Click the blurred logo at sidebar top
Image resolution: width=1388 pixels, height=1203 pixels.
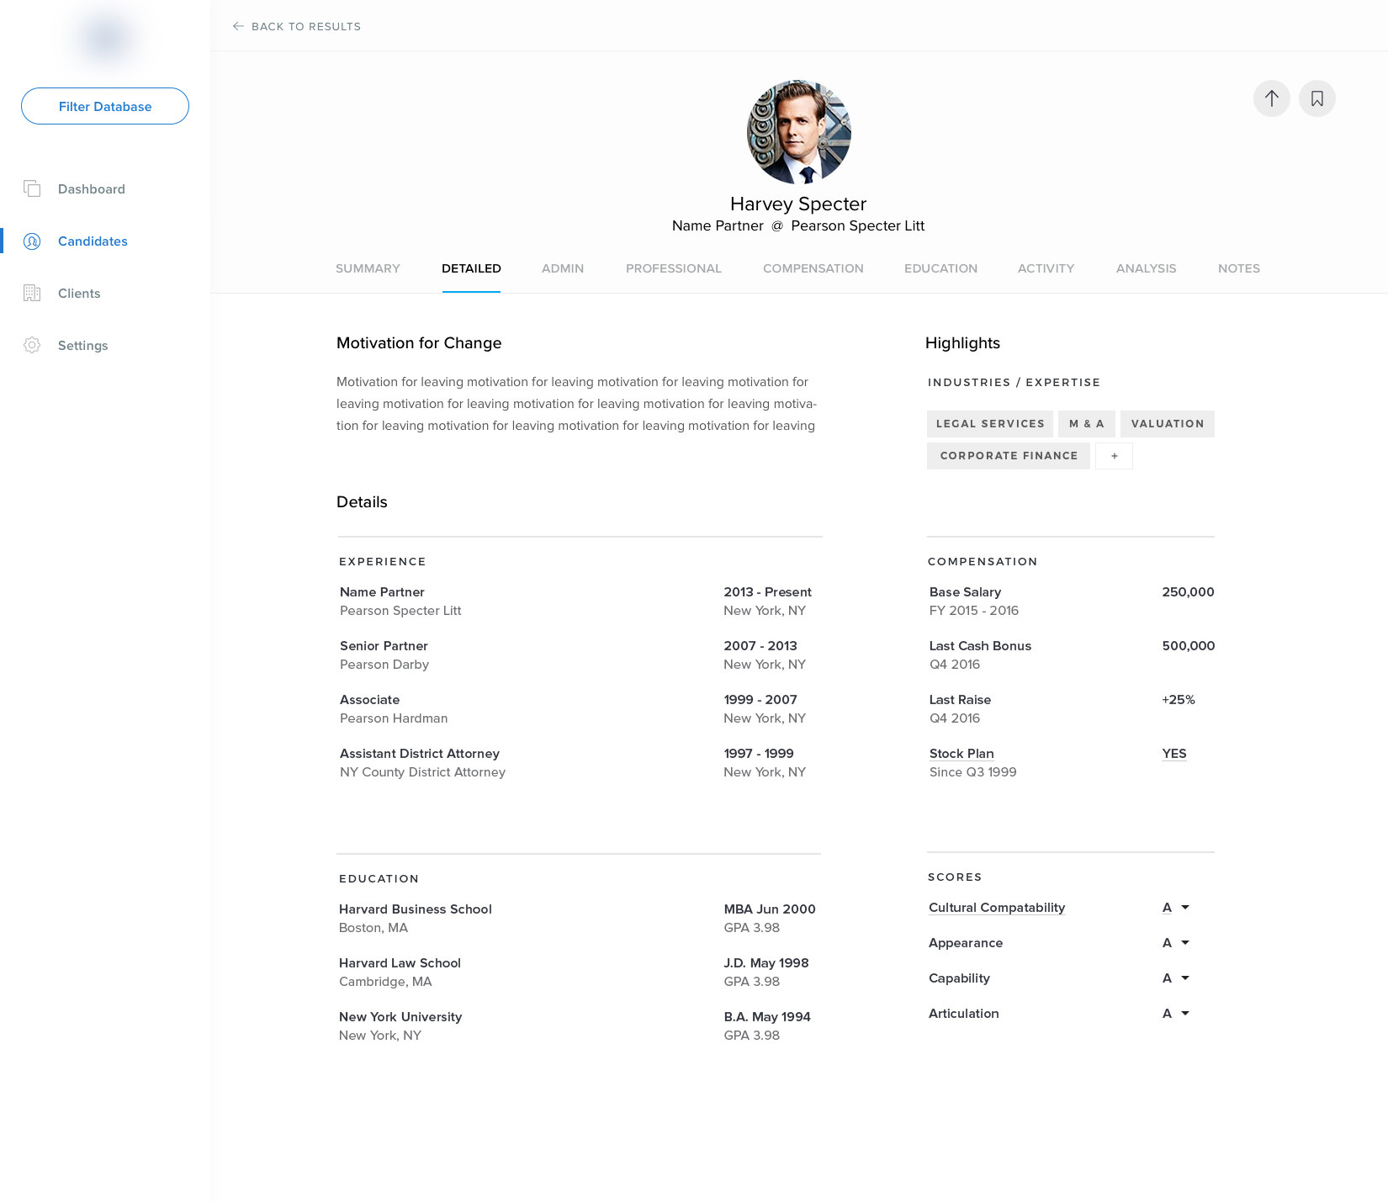[105, 38]
